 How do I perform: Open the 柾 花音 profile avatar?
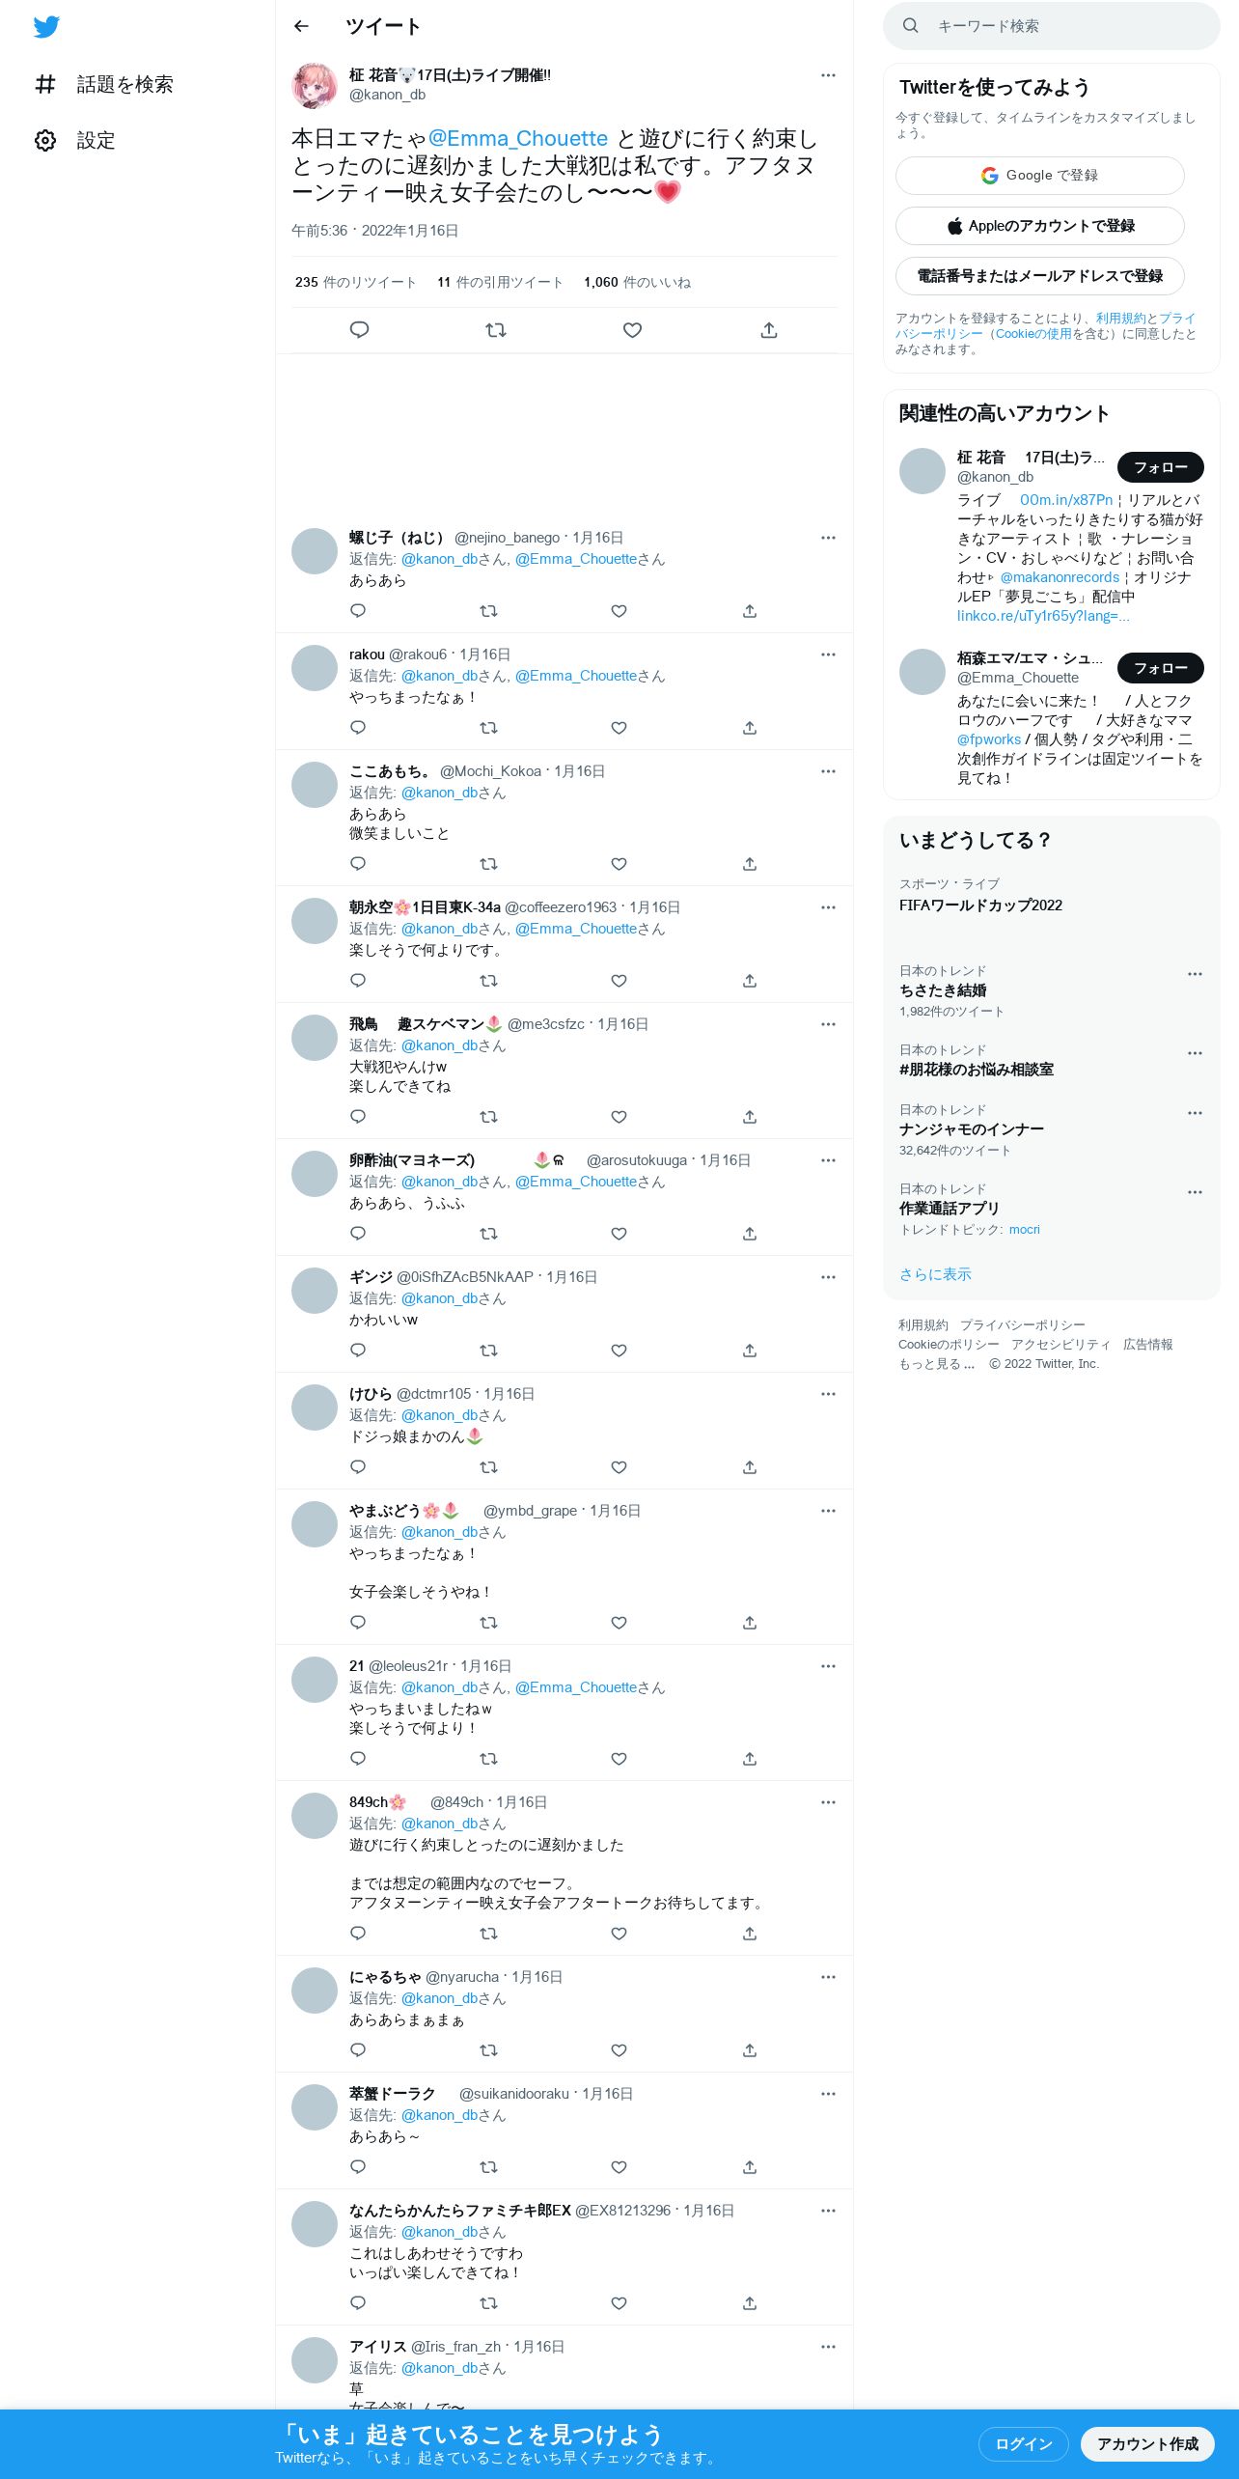point(315,86)
